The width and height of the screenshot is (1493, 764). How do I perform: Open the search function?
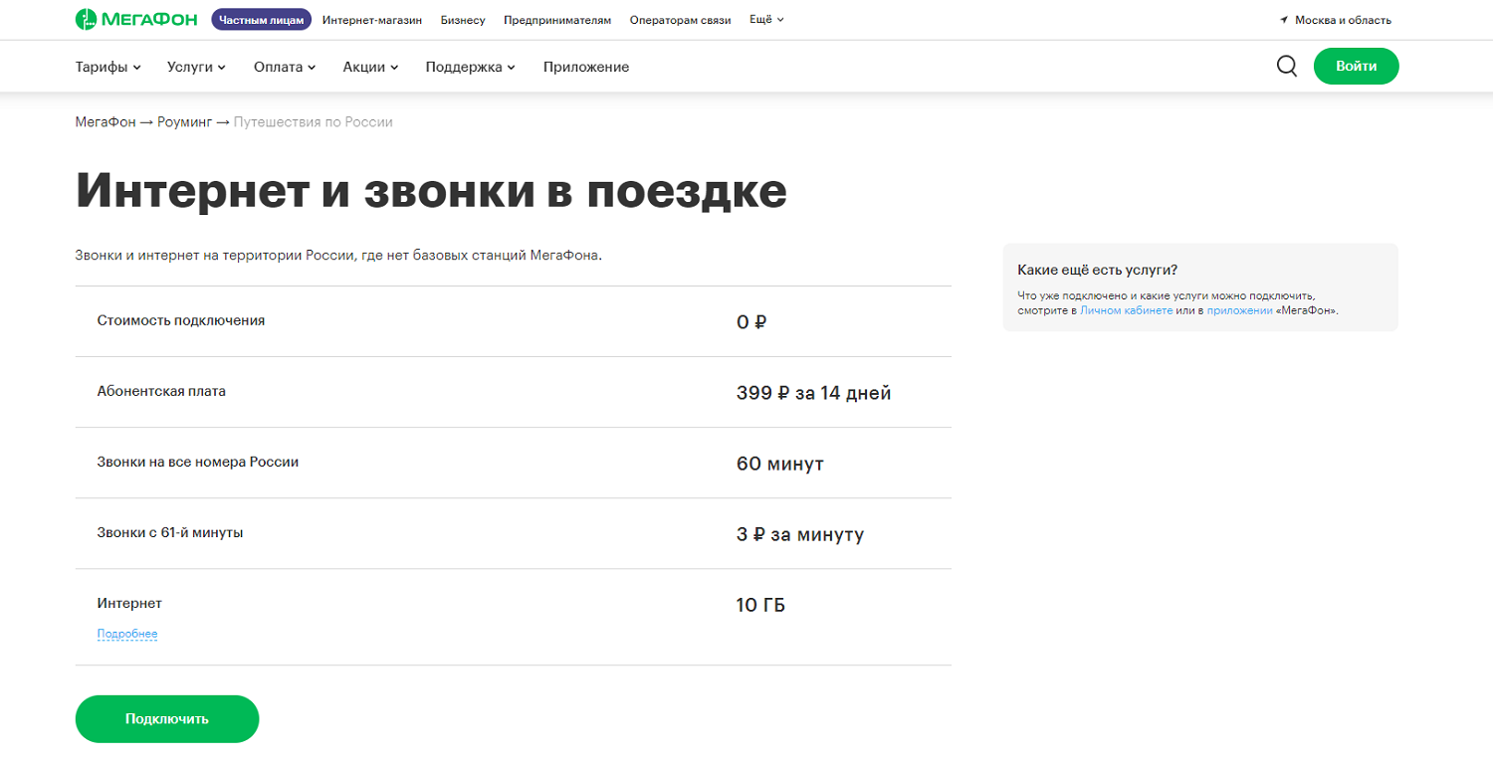pyautogui.click(x=1286, y=66)
